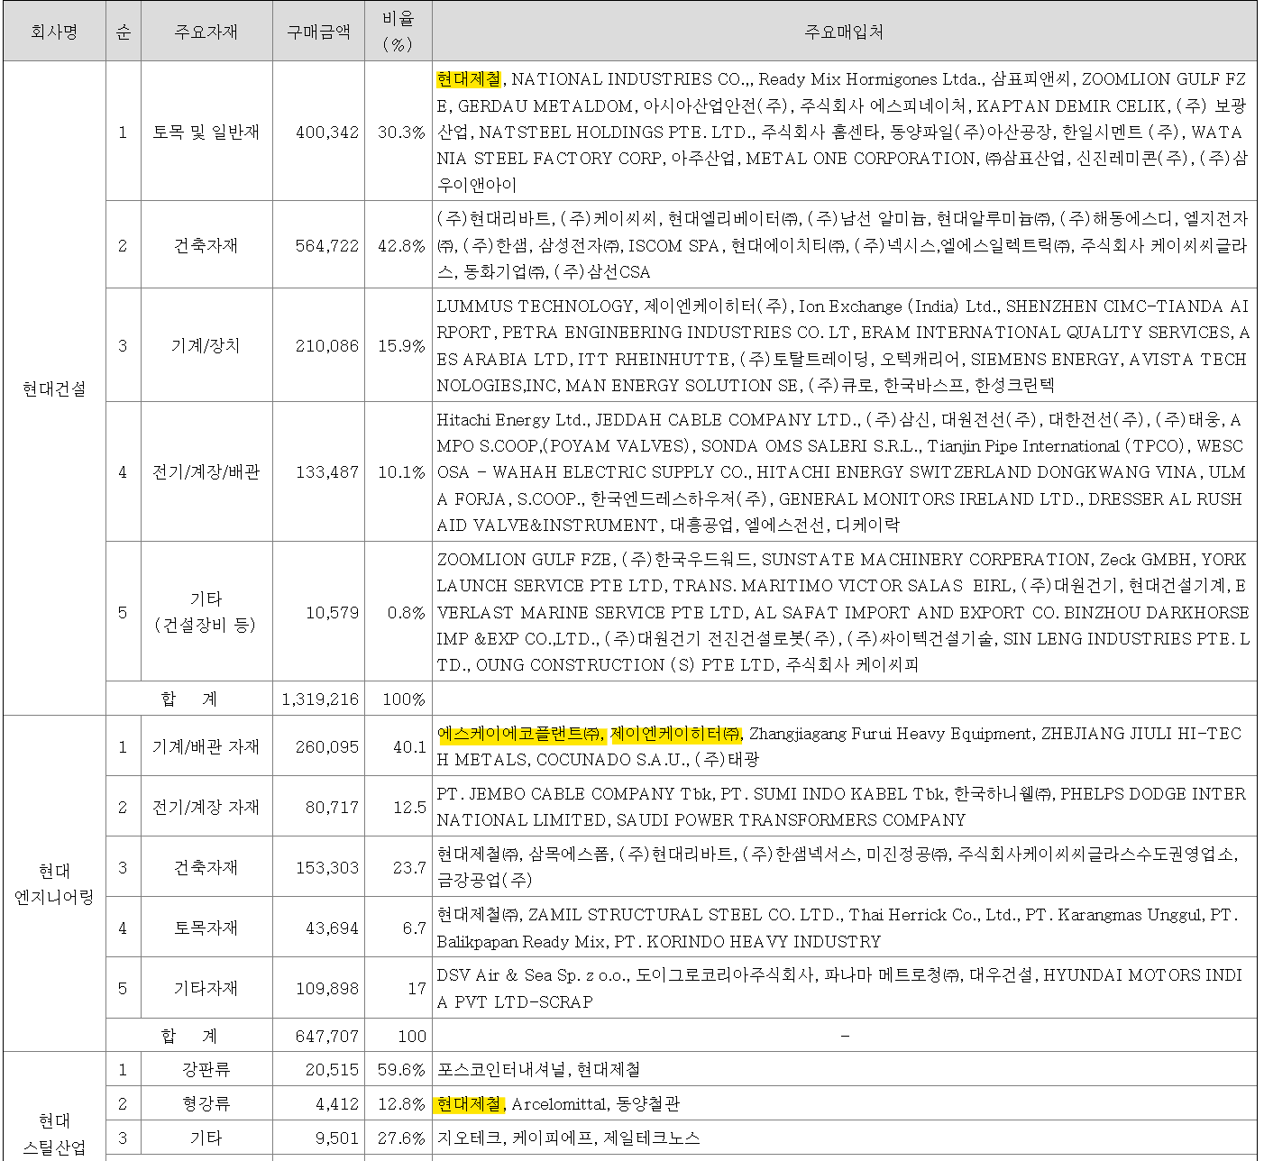Screen dimensions: 1264x1161
Task: Click ratio value 27.6%
Action: click(x=401, y=1138)
